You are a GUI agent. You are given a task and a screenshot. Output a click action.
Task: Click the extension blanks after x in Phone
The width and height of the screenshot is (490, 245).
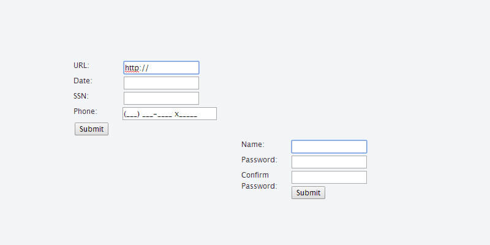pos(188,114)
